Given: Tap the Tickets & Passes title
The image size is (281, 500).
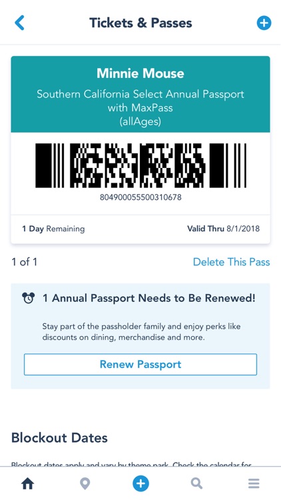Looking at the screenshot, I should [x=140, y=23].
